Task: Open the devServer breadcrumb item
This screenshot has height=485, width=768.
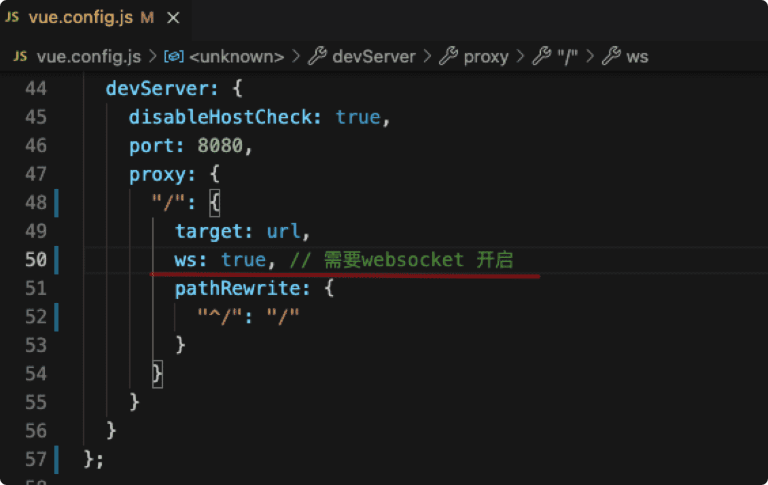Action: click(374, 57)
